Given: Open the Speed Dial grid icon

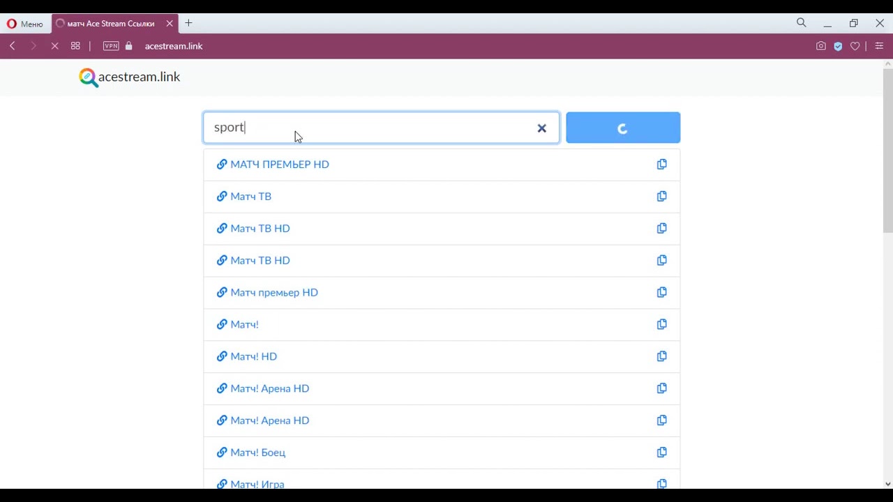Looking at the screenshot, I should click(x=75, y=46).
